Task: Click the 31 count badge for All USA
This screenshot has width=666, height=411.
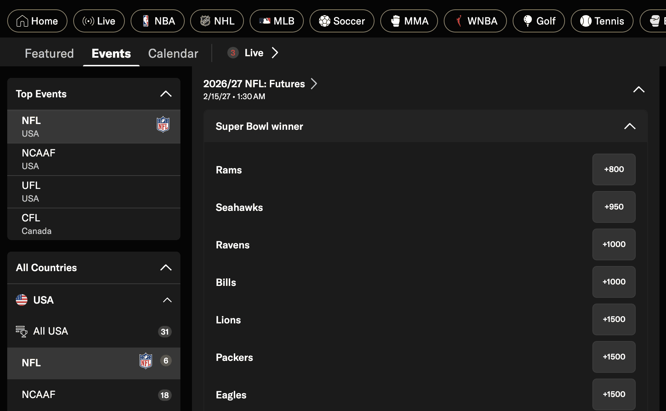Action: tap(165, 332)
